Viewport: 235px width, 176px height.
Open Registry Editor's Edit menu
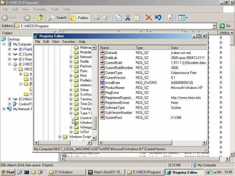(x=46, y=42)
